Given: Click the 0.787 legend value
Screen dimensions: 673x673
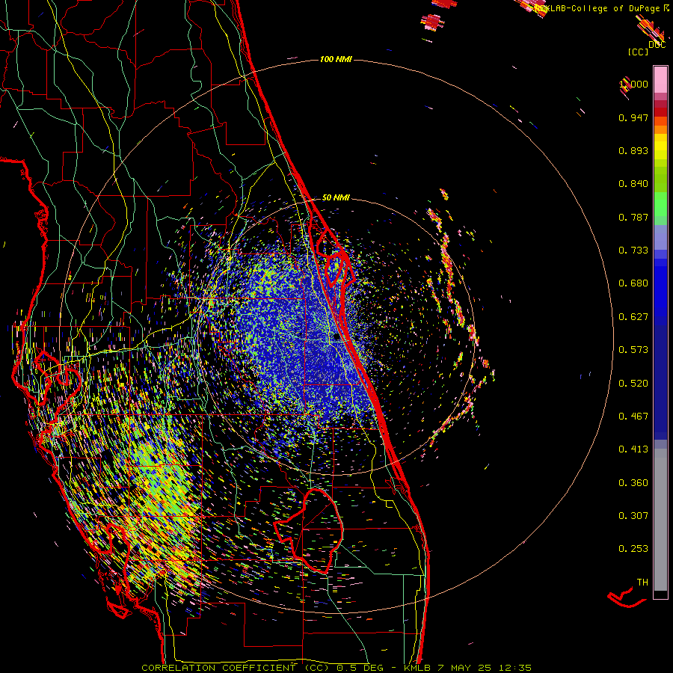Looking at the screenshot, I should pos(633,217).
